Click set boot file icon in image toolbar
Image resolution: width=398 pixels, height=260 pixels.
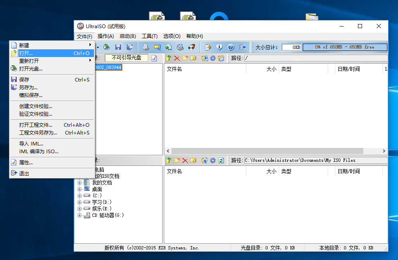pyautogui.click(x=221, y=58)
